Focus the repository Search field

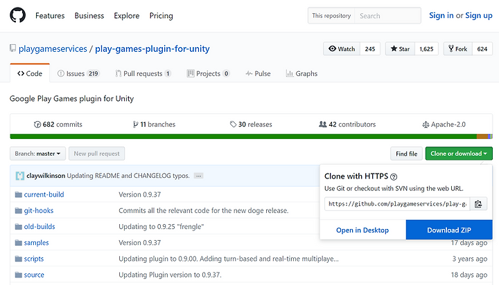tap(387, 16)
